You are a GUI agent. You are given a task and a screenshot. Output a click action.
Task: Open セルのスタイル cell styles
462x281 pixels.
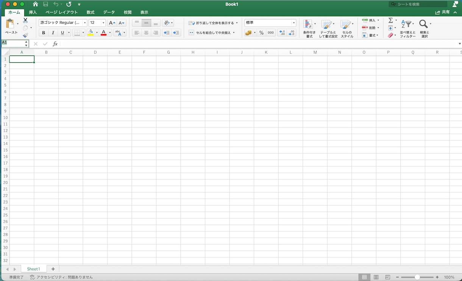point(347,28)
